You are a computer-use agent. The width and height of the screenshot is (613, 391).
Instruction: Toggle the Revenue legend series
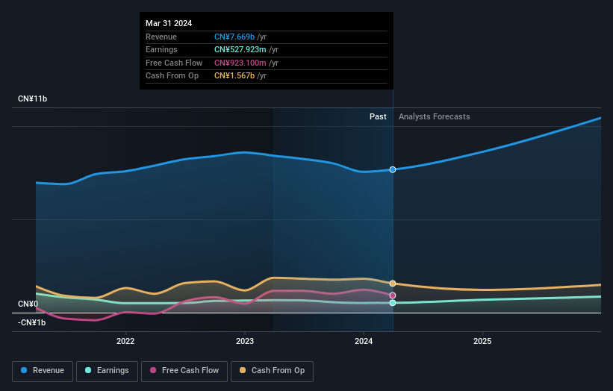(43, 371)
